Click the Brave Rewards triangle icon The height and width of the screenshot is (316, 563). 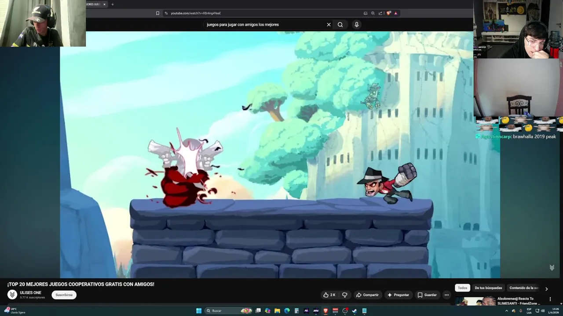pyautogui.click(x=395, y=13)
